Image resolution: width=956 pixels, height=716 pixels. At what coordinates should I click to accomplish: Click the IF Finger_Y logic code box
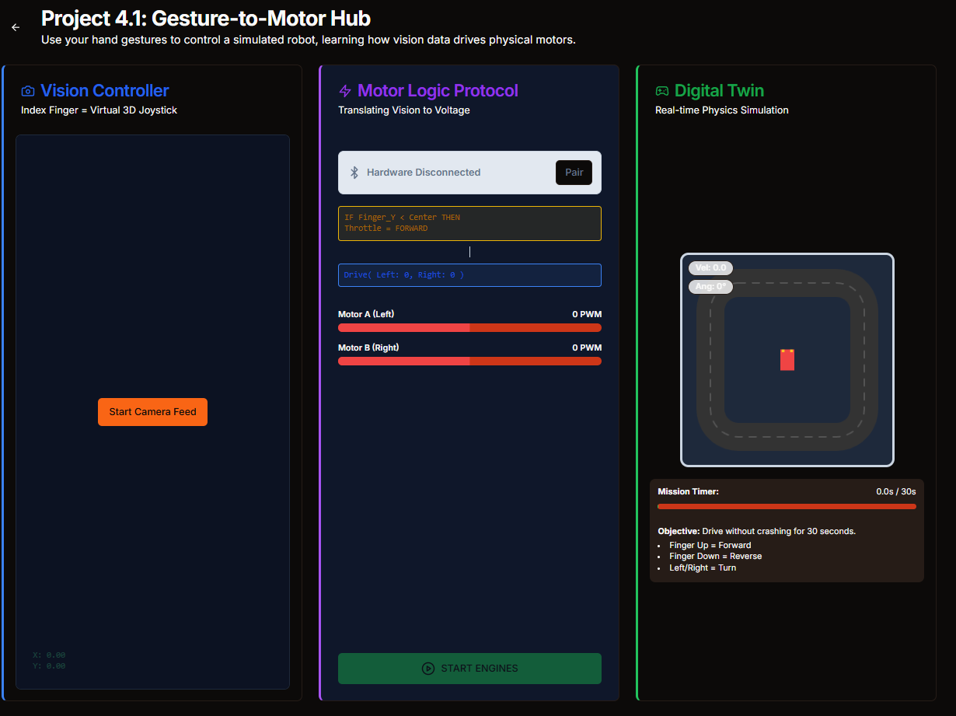(469, 223)
